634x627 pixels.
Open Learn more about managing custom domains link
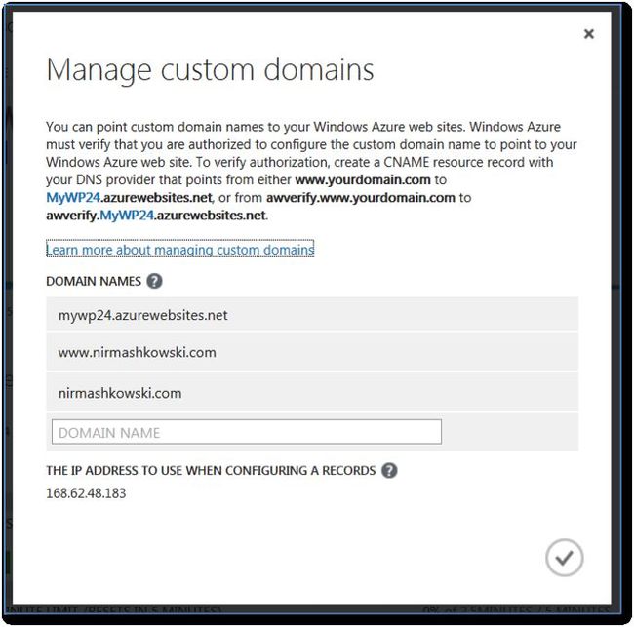tap(179, 250)
